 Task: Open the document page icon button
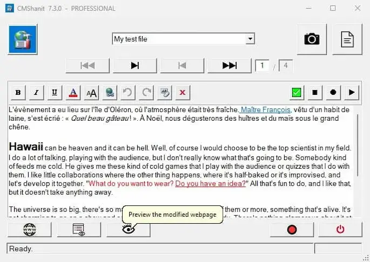[347, 39]
